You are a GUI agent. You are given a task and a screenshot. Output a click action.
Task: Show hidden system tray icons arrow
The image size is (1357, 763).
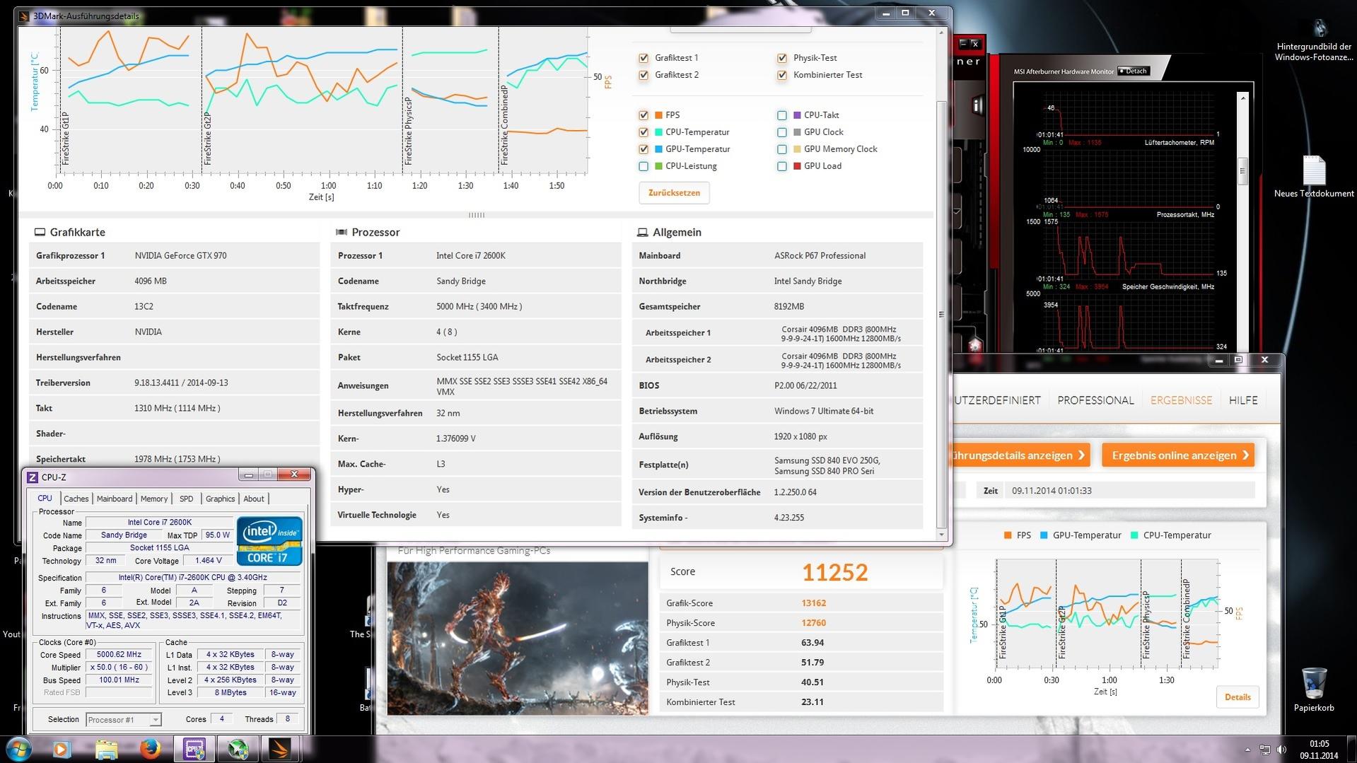click(x=1247, y=750)
